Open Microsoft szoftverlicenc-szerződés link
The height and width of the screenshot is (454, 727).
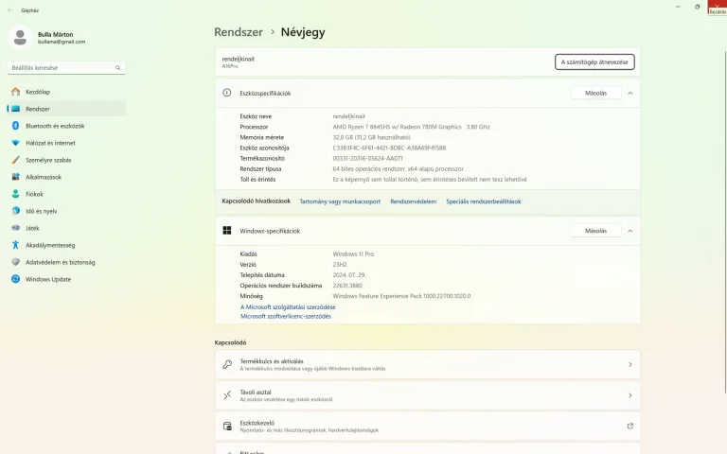pyautogui.click(x=286, y=317)
